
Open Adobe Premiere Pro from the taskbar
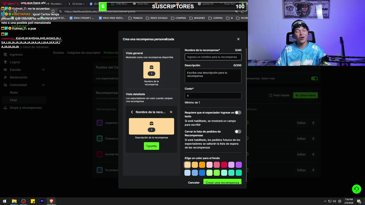[42, 201]
